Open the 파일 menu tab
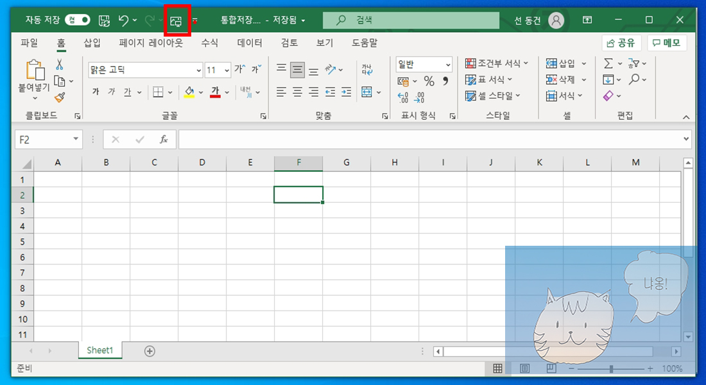Screen dimensions: 706x385 (x=30, y=43)
